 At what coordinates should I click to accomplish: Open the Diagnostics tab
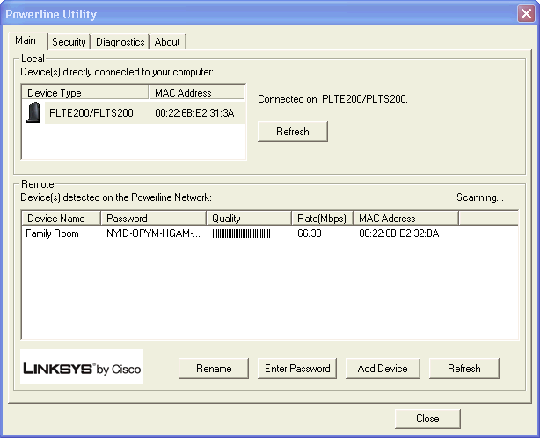click(120, 42)
